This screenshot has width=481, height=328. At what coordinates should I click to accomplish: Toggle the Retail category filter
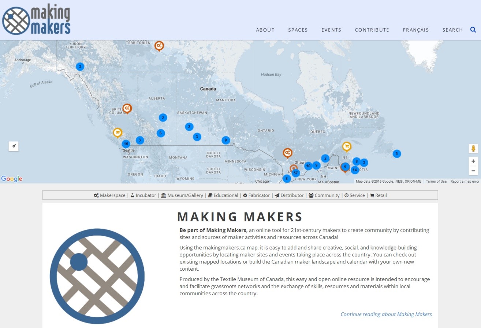378,195
